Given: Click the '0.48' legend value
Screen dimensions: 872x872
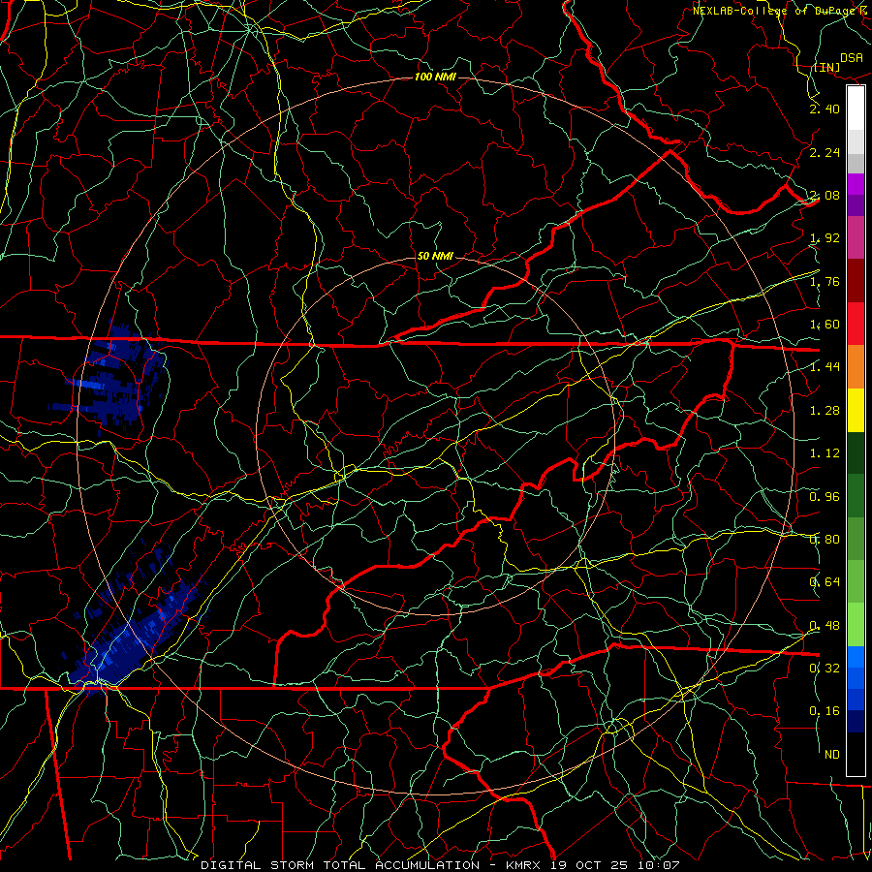Looking at the screenshot, I should (825, 626).
